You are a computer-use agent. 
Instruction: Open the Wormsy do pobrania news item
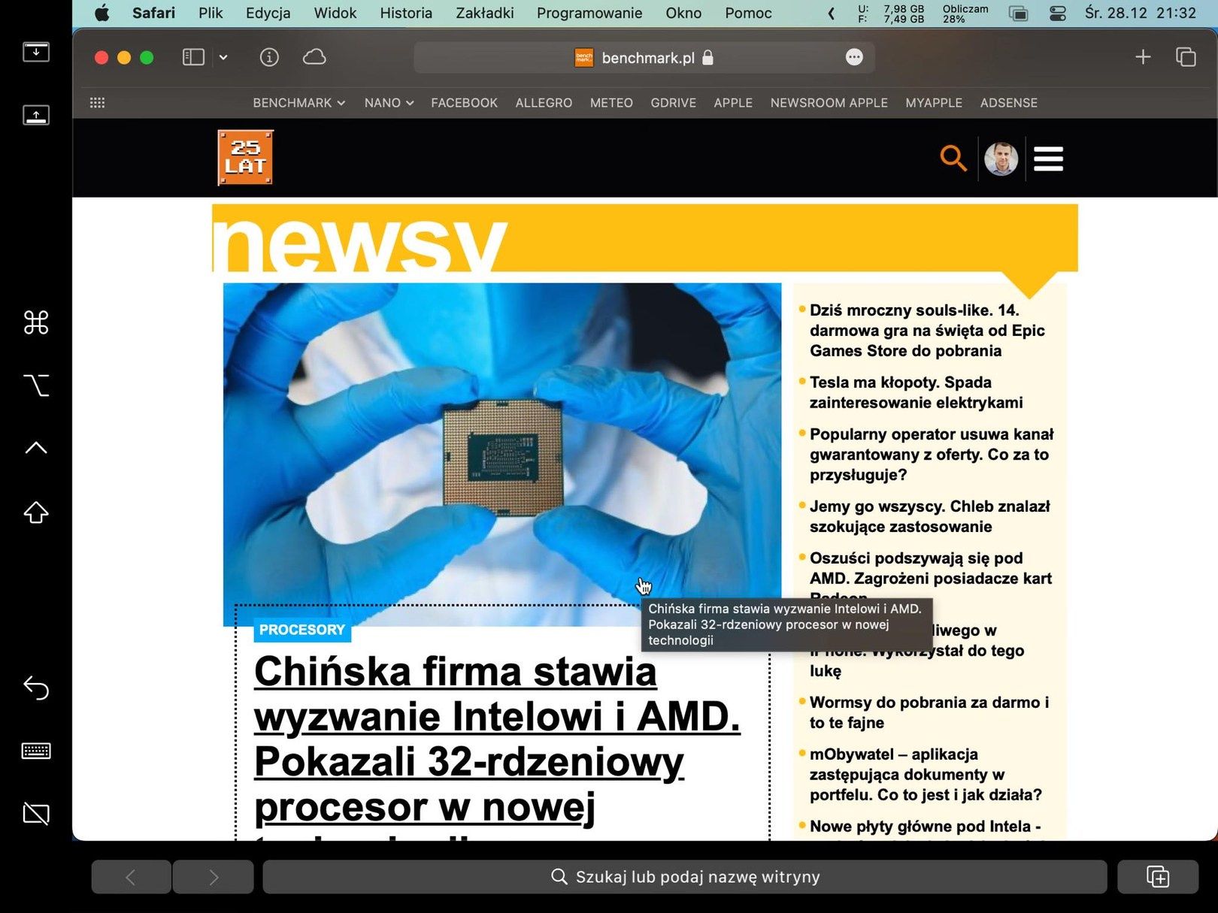[929, 712]
